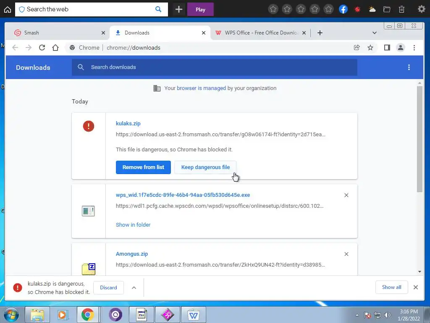The height and width of the screenshot is (323, 430).
Task: Click the volume speaker tray icon
Action: pos(387,315)
